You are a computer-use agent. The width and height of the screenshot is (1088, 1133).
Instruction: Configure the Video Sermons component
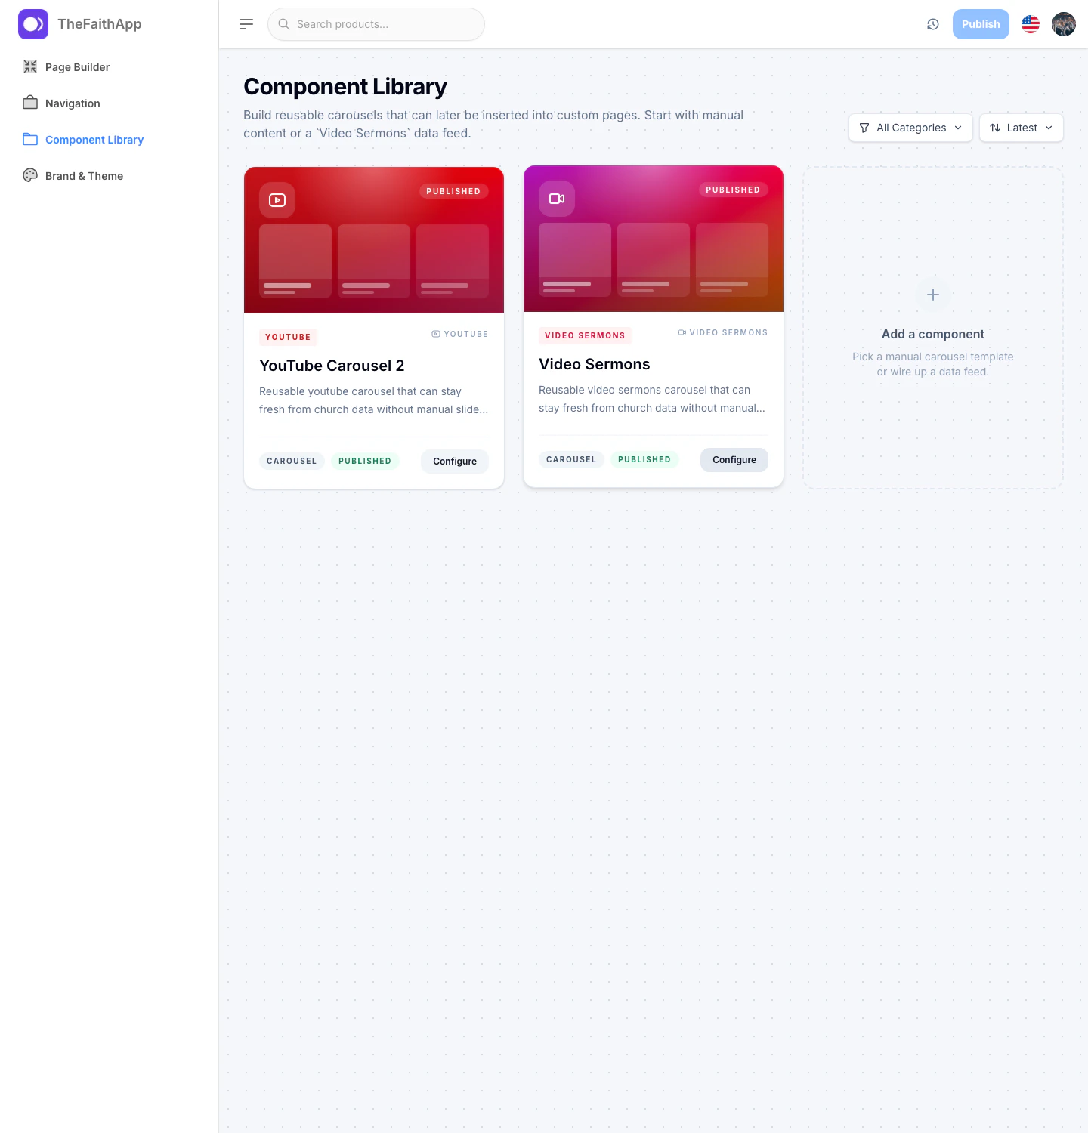tap(734, 460)
